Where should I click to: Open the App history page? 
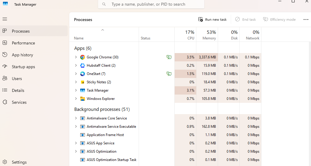click(x=34, y=55)
